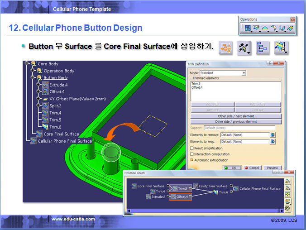Collapse the Button Body tree node
Image resolution: width=306 pixels, height=230 pixels.
(33, 78)
